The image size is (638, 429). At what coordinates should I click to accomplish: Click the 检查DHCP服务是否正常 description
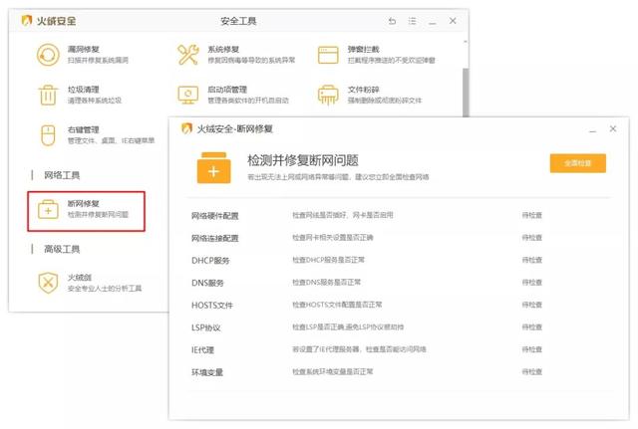(328, 260)
